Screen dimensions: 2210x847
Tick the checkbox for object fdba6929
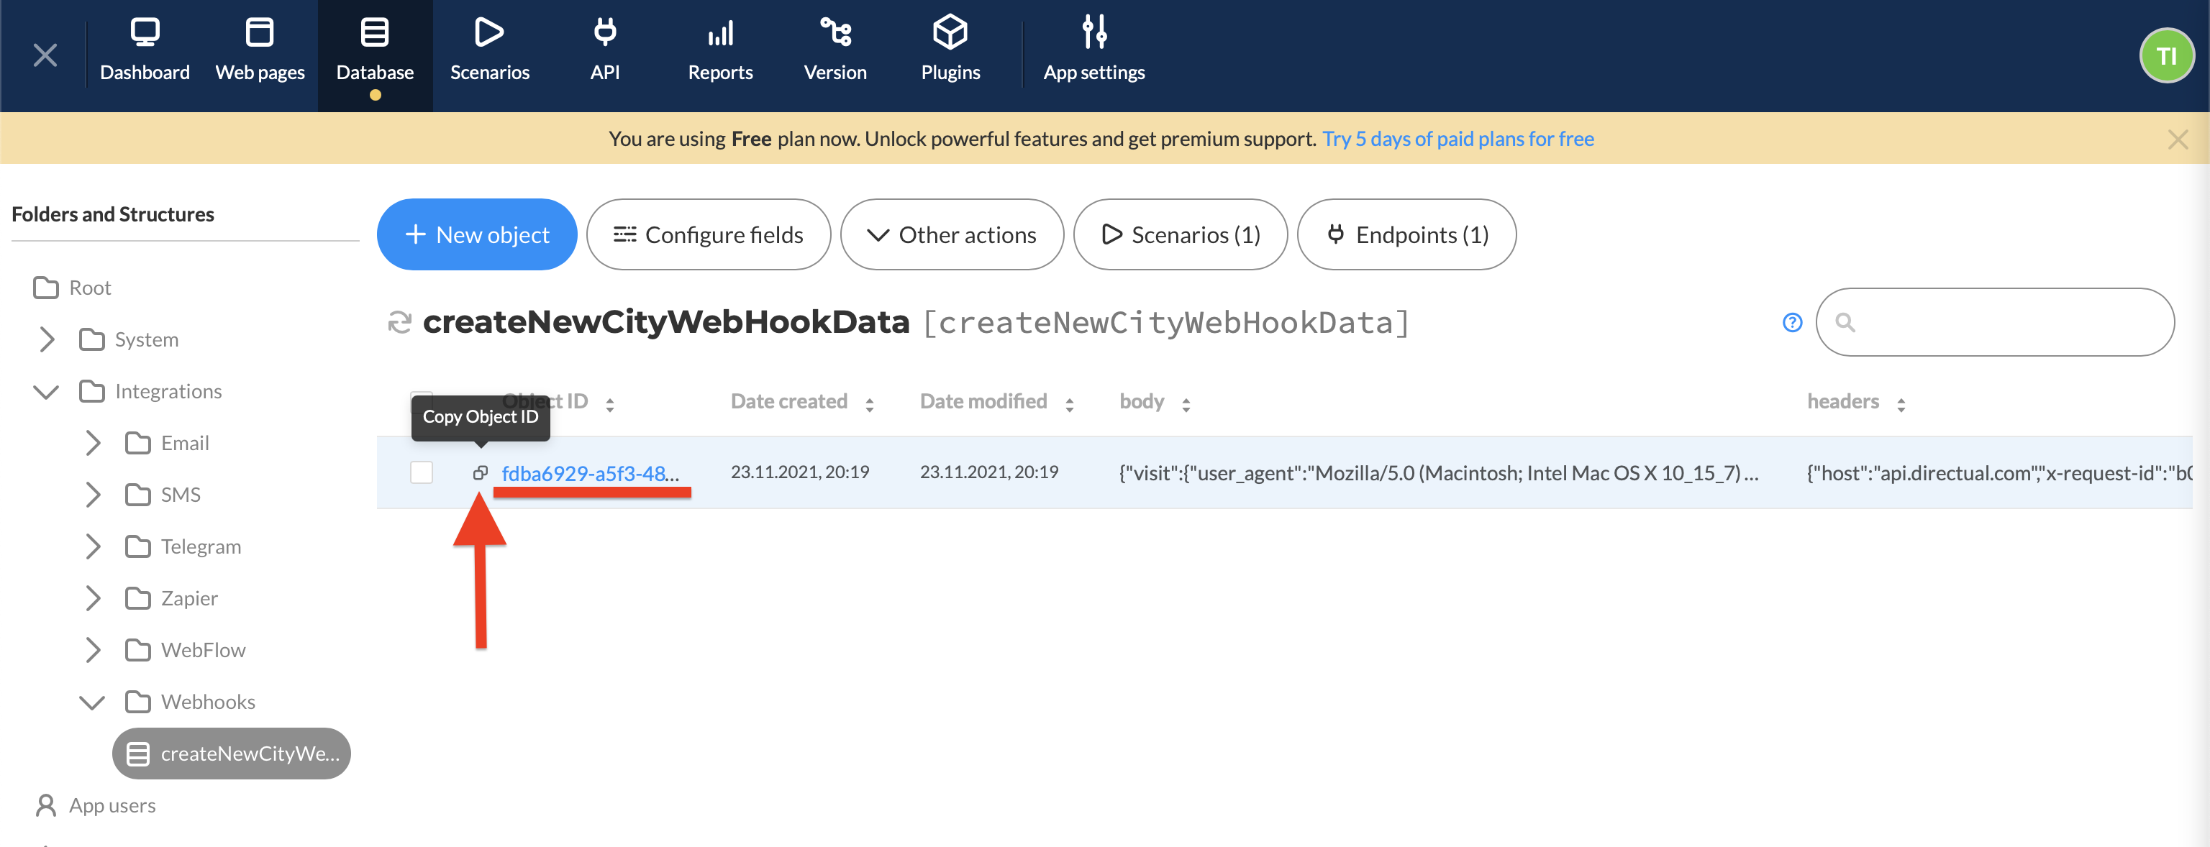click(x=422, y=472)
